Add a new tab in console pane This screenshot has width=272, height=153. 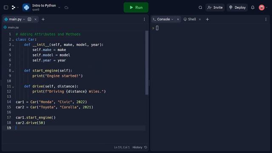[x=207, y=19]
